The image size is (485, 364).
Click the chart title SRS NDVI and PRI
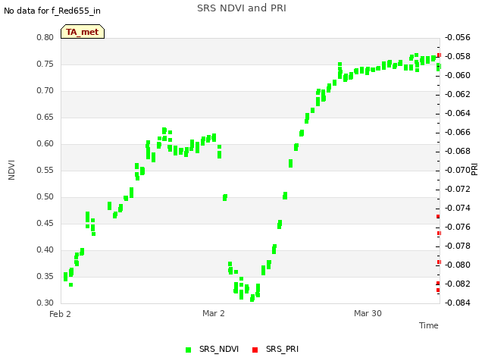click(242, 8)
